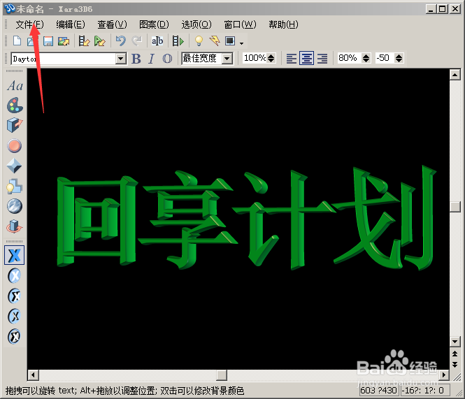Select the white X on round button style
The height and width of the screenshot is (399, 465).
[15, 276]
